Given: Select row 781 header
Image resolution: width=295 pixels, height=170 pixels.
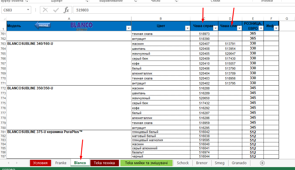Looking at the screenshot, I should tap(3, 132).
